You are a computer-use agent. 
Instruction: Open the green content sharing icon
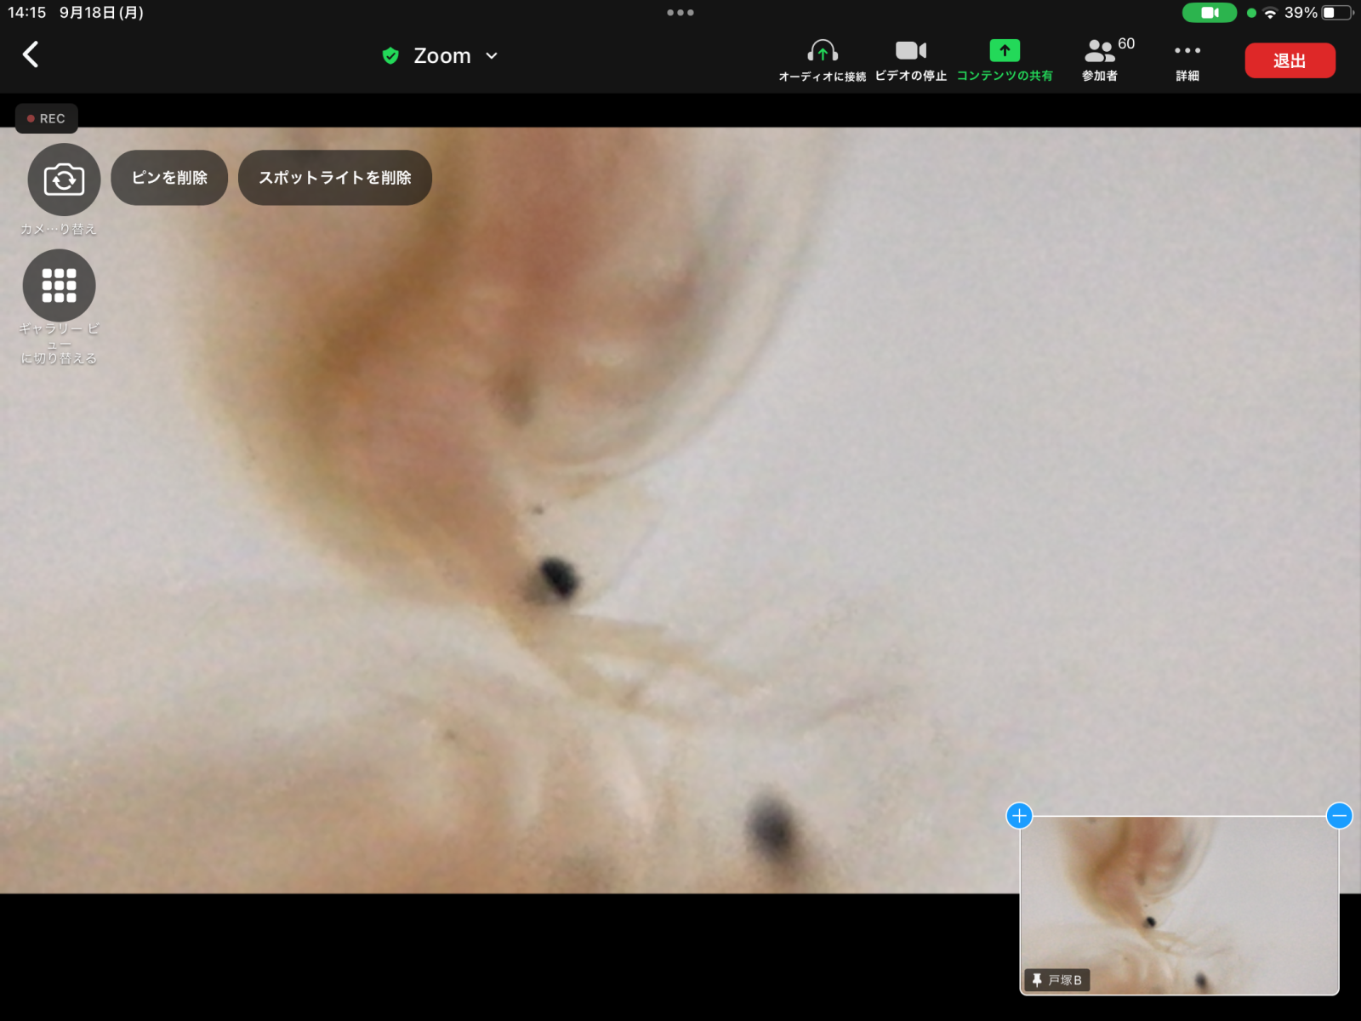(x=1005, y=52)
